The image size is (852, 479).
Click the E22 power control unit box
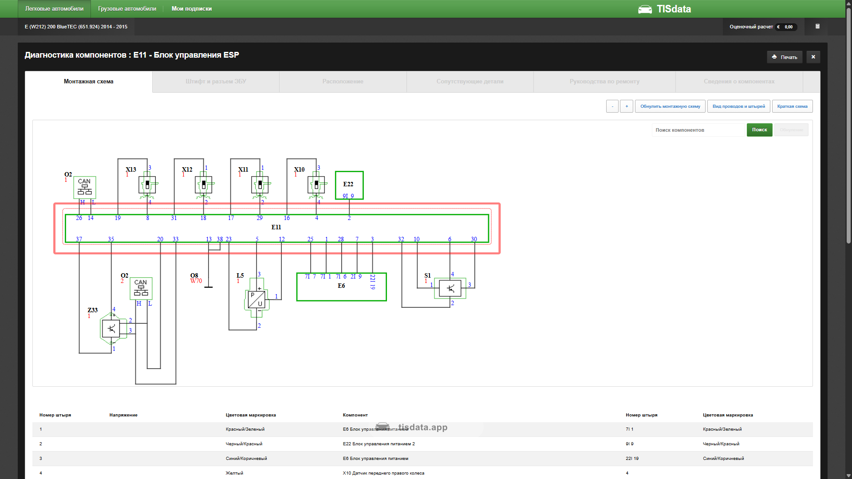(349, 185)
